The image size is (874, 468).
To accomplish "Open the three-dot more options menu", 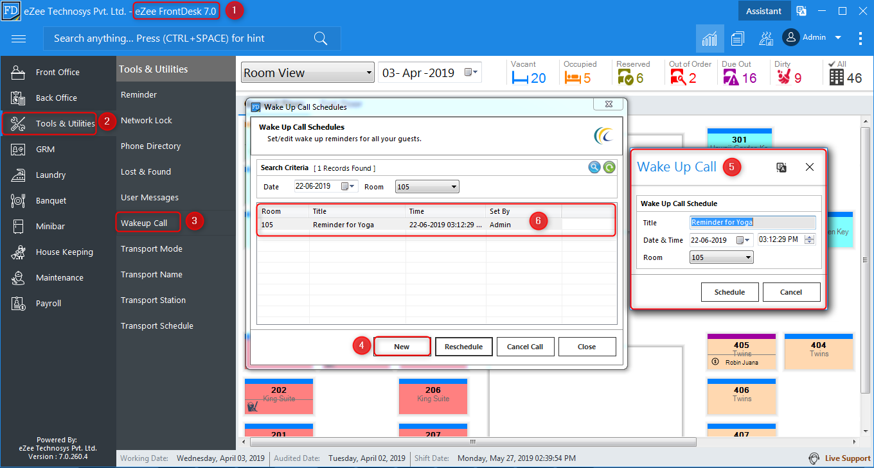I will [861, 39].
